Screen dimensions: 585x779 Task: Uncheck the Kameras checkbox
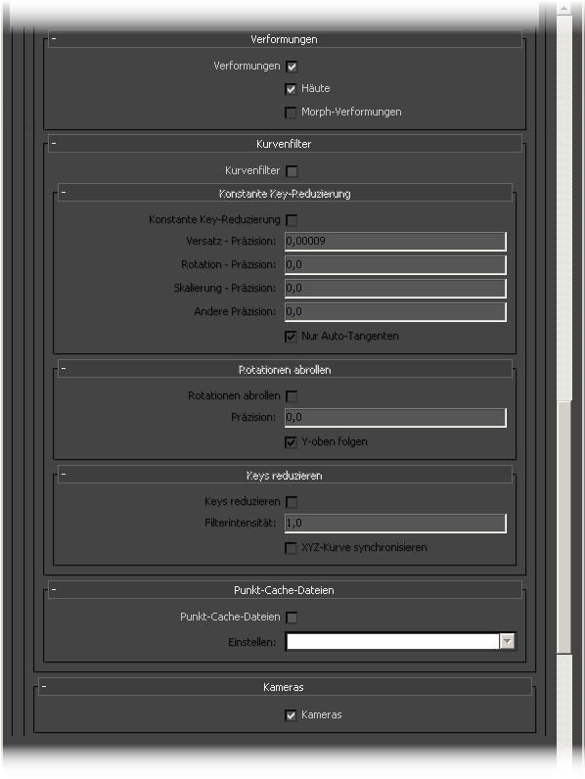coord(291,715)
